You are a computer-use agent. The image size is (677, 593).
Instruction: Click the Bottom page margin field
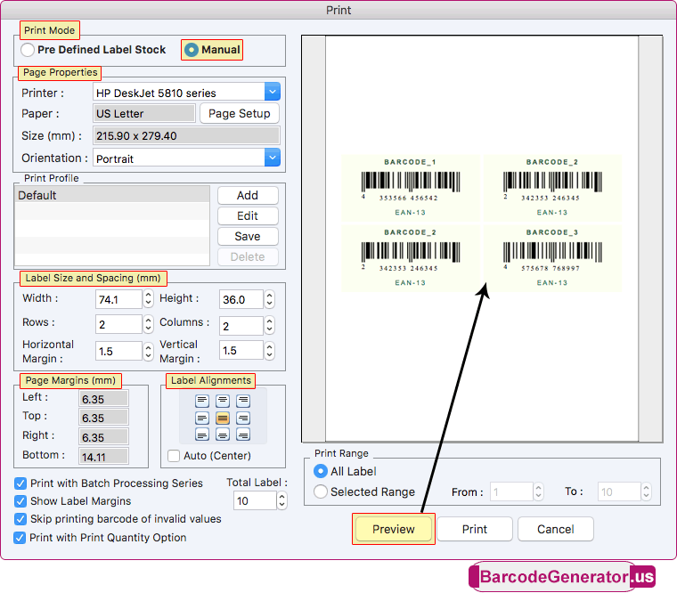pyautogui.click(x=103, y=457)
